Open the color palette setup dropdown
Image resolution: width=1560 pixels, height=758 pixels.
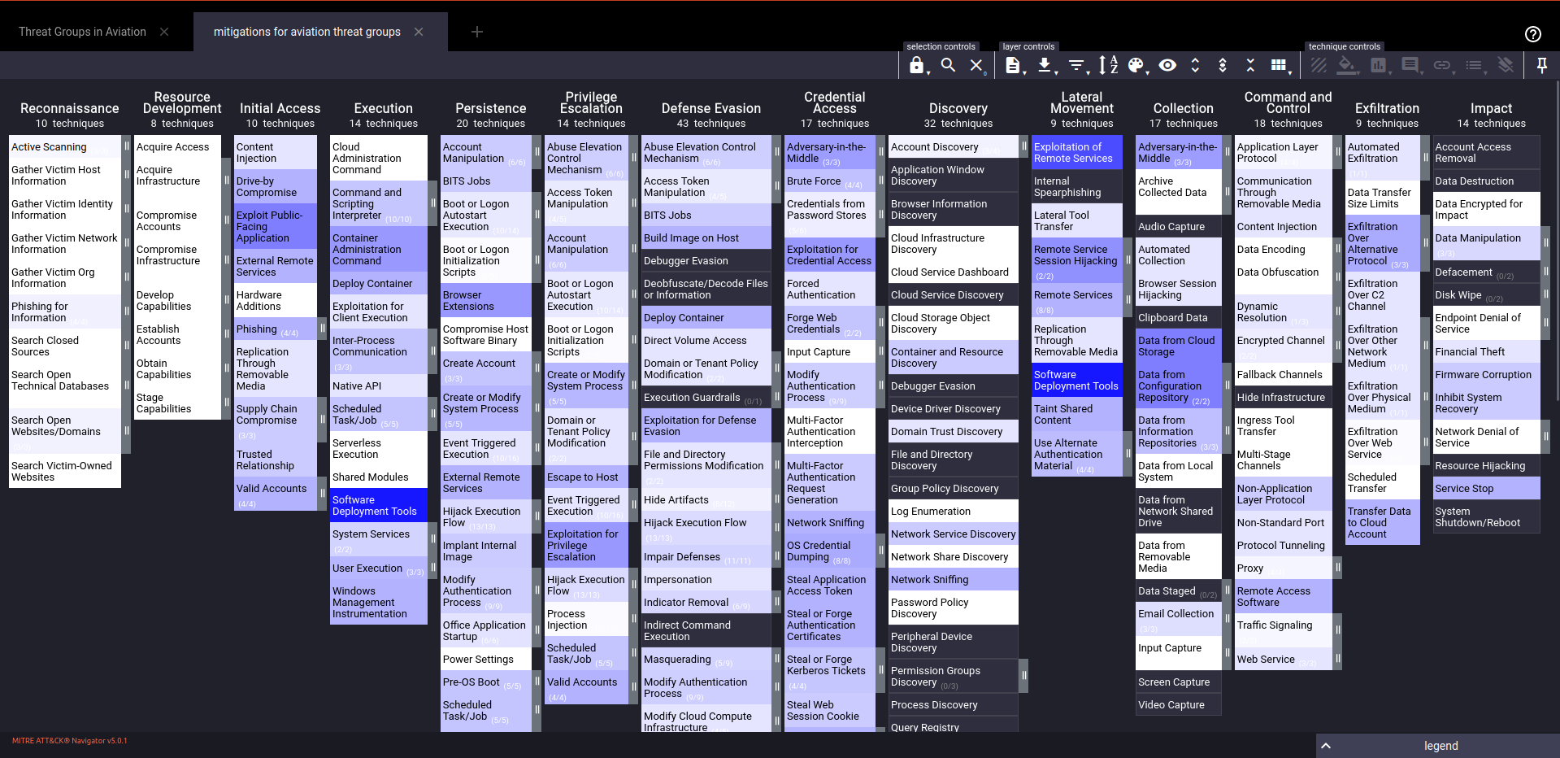(1136, 65)
